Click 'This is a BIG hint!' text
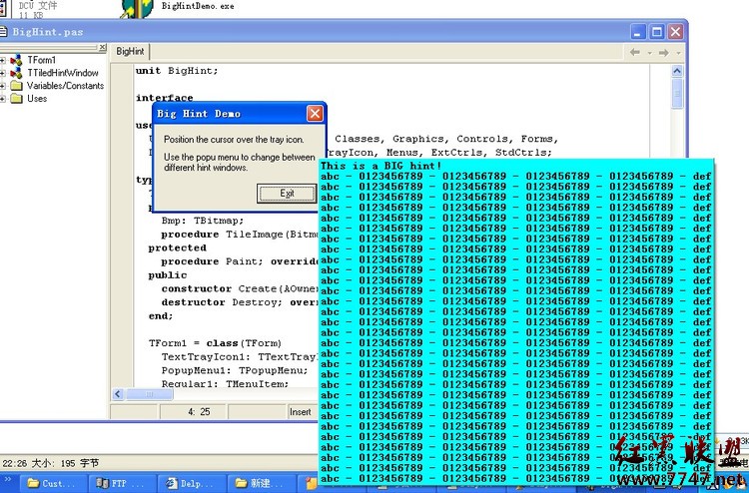 click(381, 166)
